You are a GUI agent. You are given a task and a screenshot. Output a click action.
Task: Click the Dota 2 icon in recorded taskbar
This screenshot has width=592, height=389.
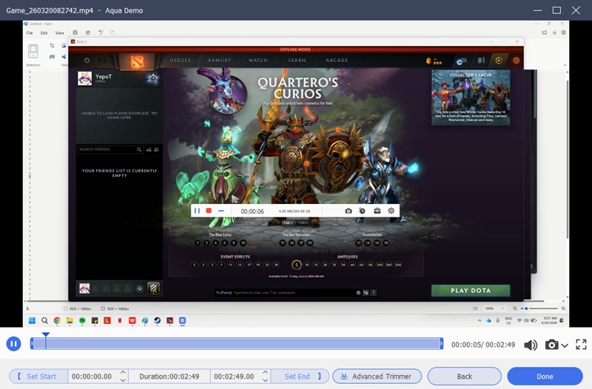[169, 321]
